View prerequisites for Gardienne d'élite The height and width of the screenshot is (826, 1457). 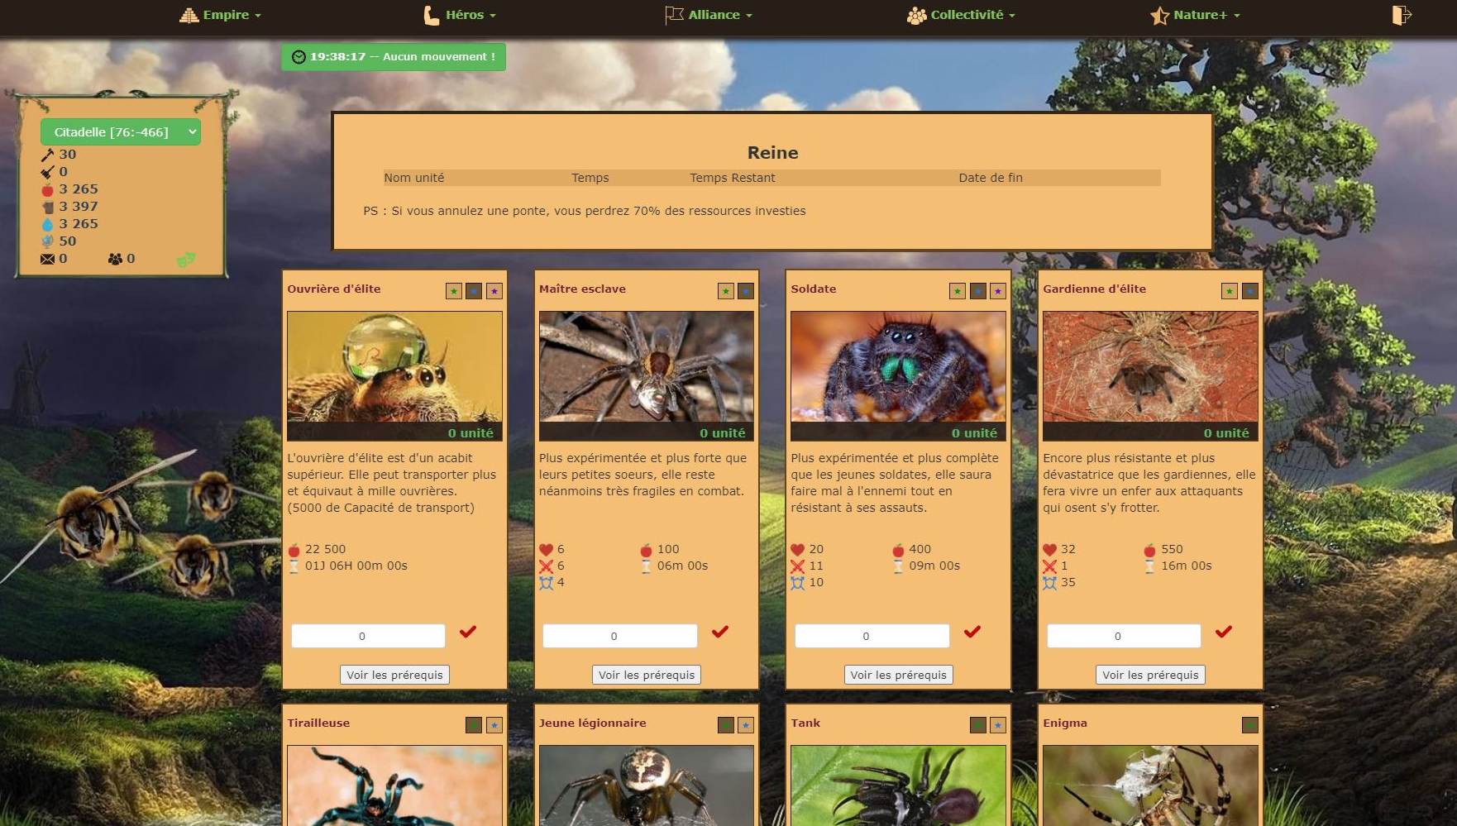tap(1150, 675)
